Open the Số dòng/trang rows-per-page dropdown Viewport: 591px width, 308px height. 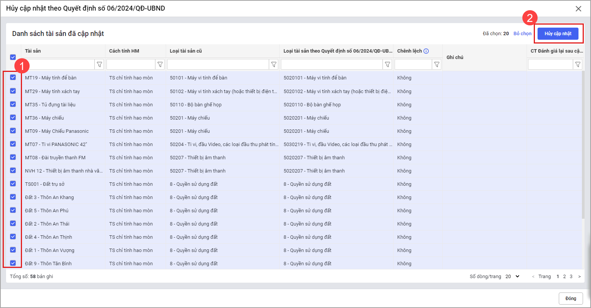pos(513,277)
